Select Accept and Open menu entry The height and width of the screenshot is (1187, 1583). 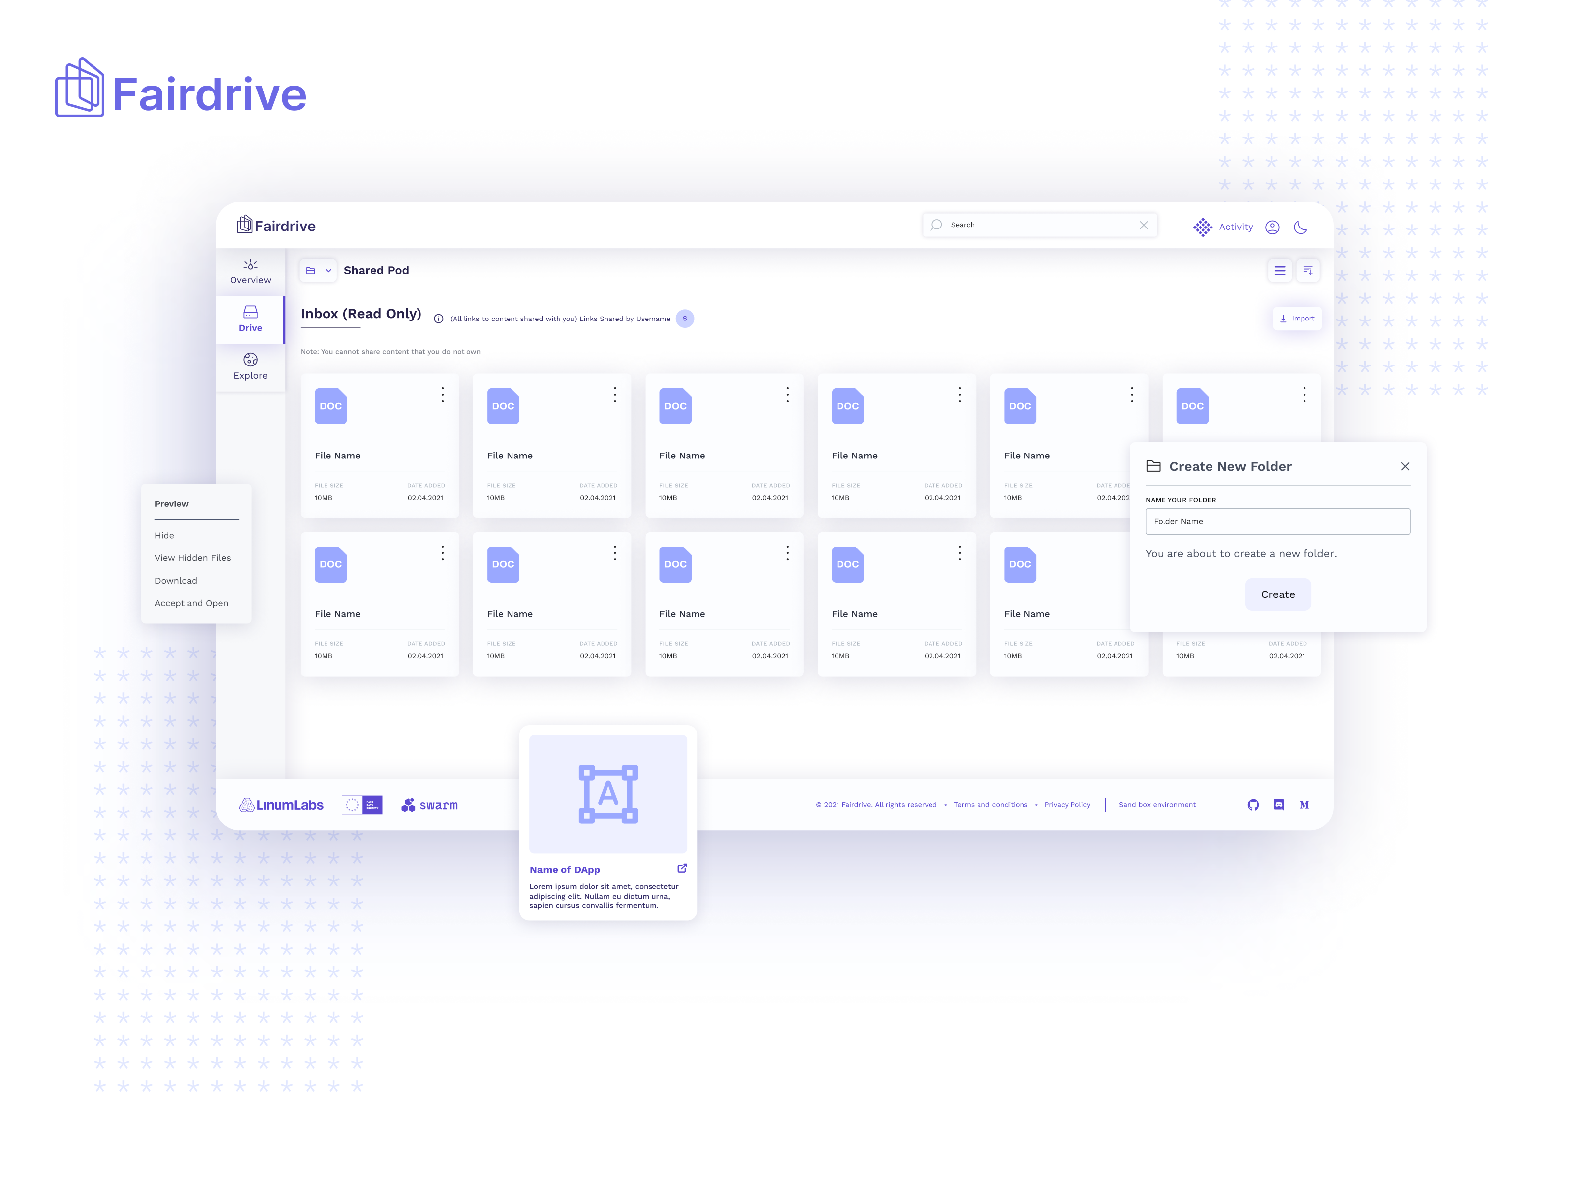pyautogui.click(x=191, y=603)
